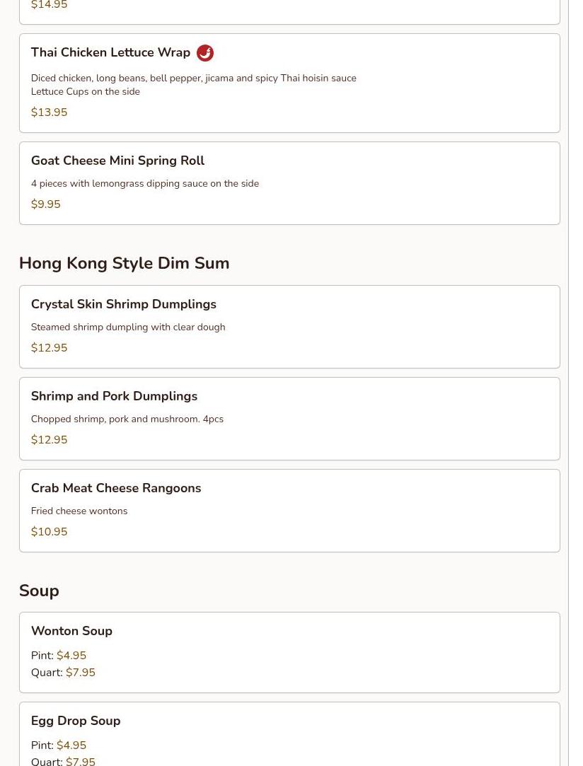Open the Egg Drop Soup item
583x766 pixels.
click(x=75, y=721)
